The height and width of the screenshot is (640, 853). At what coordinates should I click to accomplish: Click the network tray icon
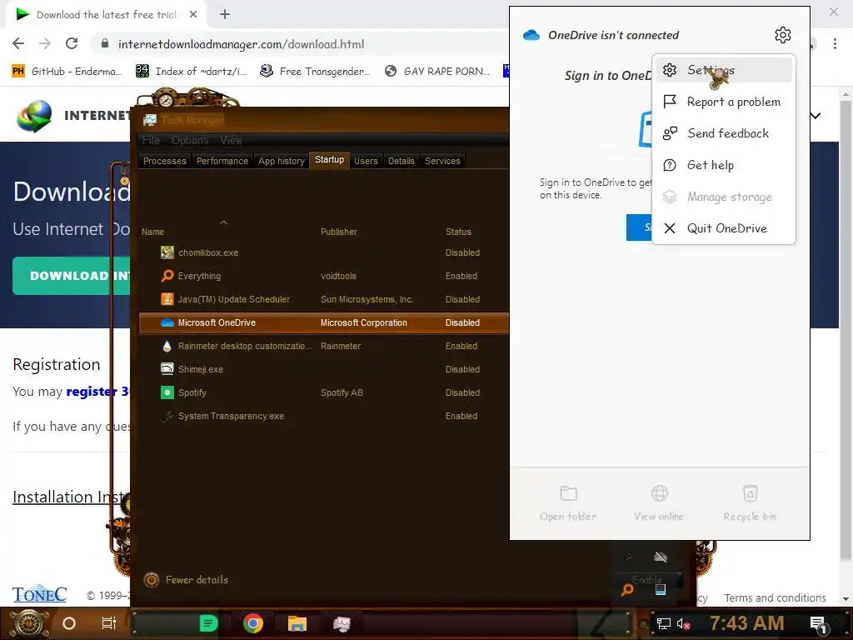tap(664, 623)
